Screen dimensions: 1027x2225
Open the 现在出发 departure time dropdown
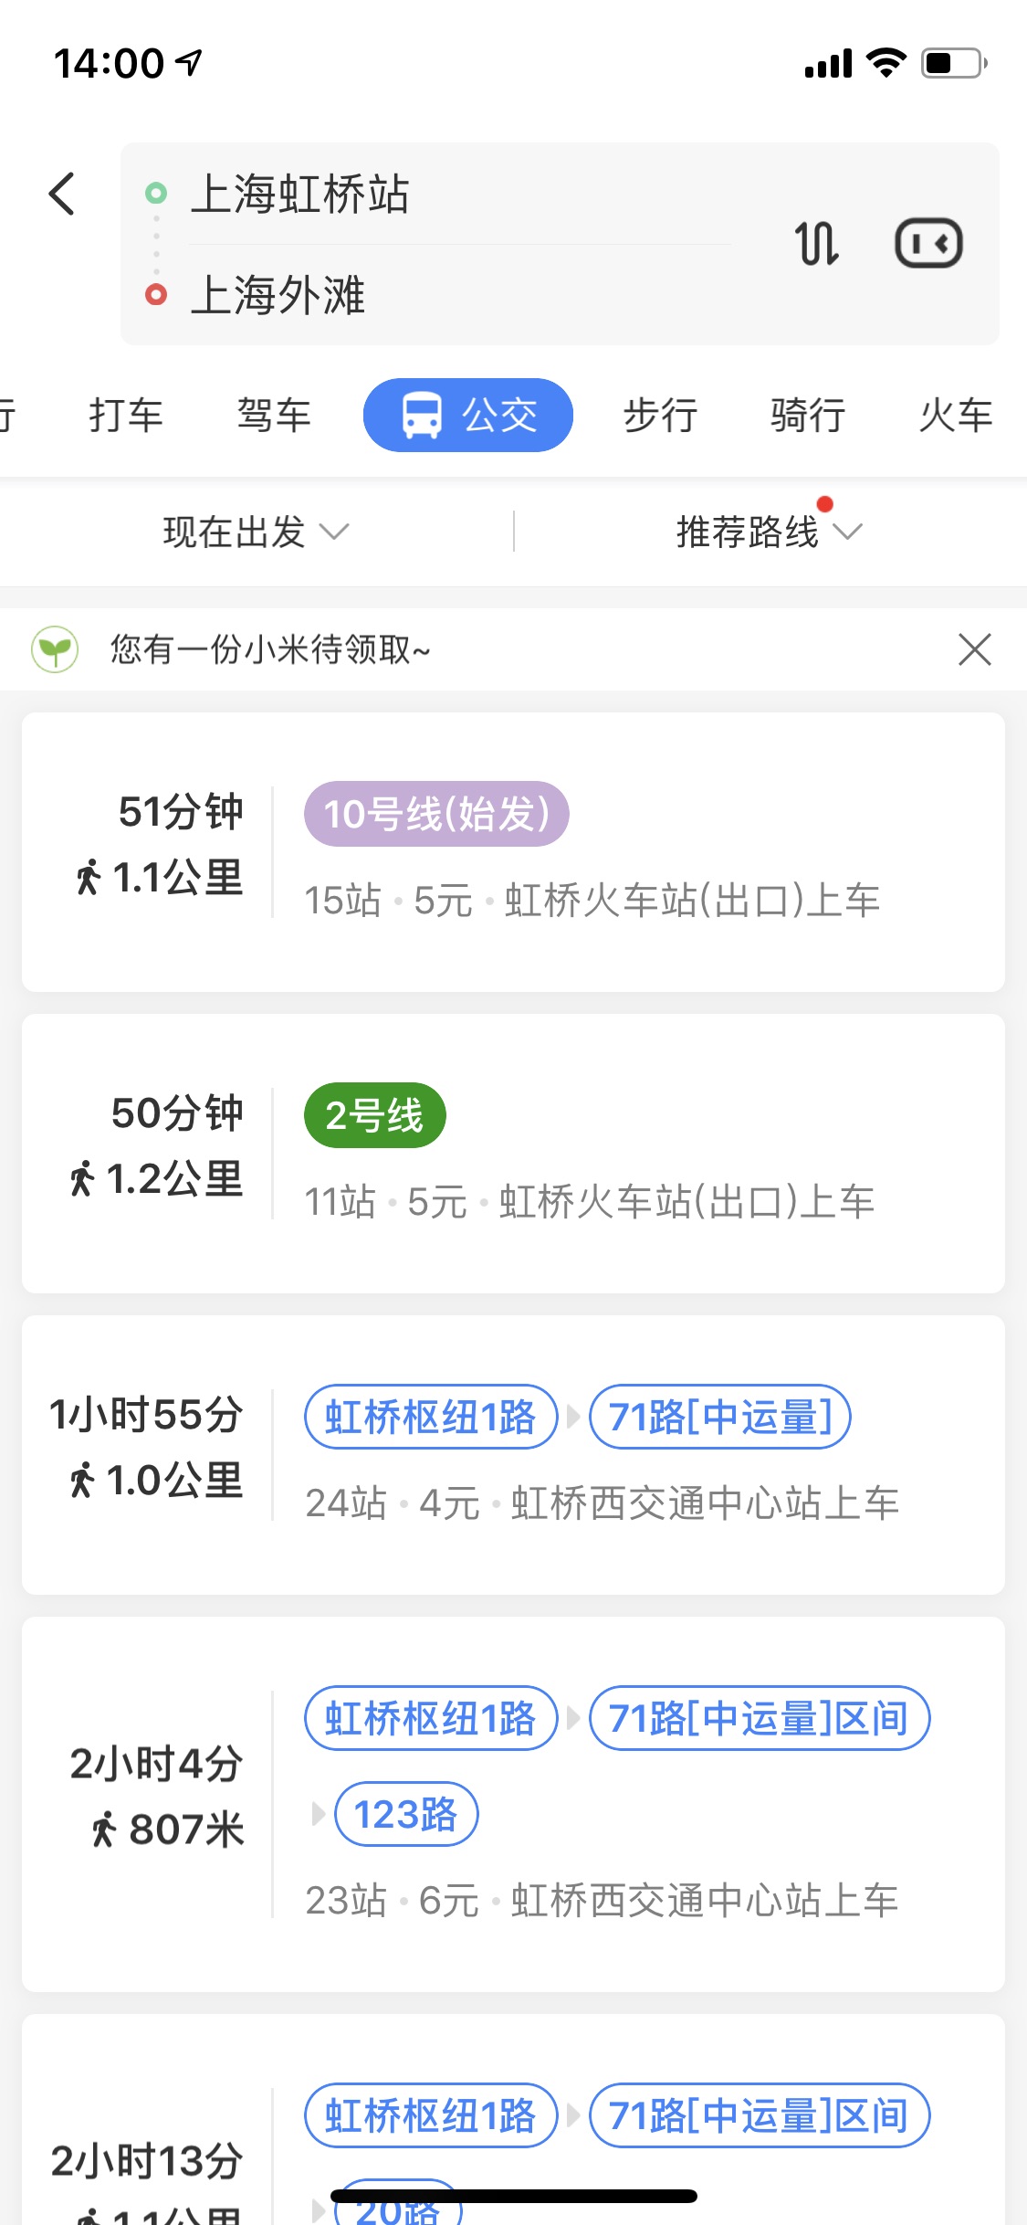(x=256, y=532)
